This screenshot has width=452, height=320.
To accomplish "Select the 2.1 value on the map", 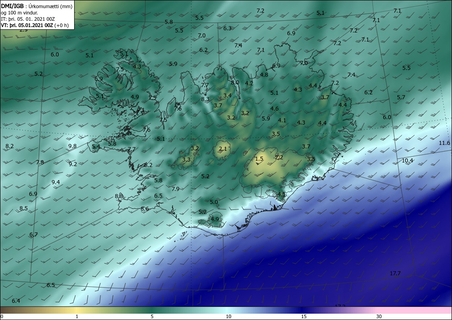I will [x=223, y=148].
